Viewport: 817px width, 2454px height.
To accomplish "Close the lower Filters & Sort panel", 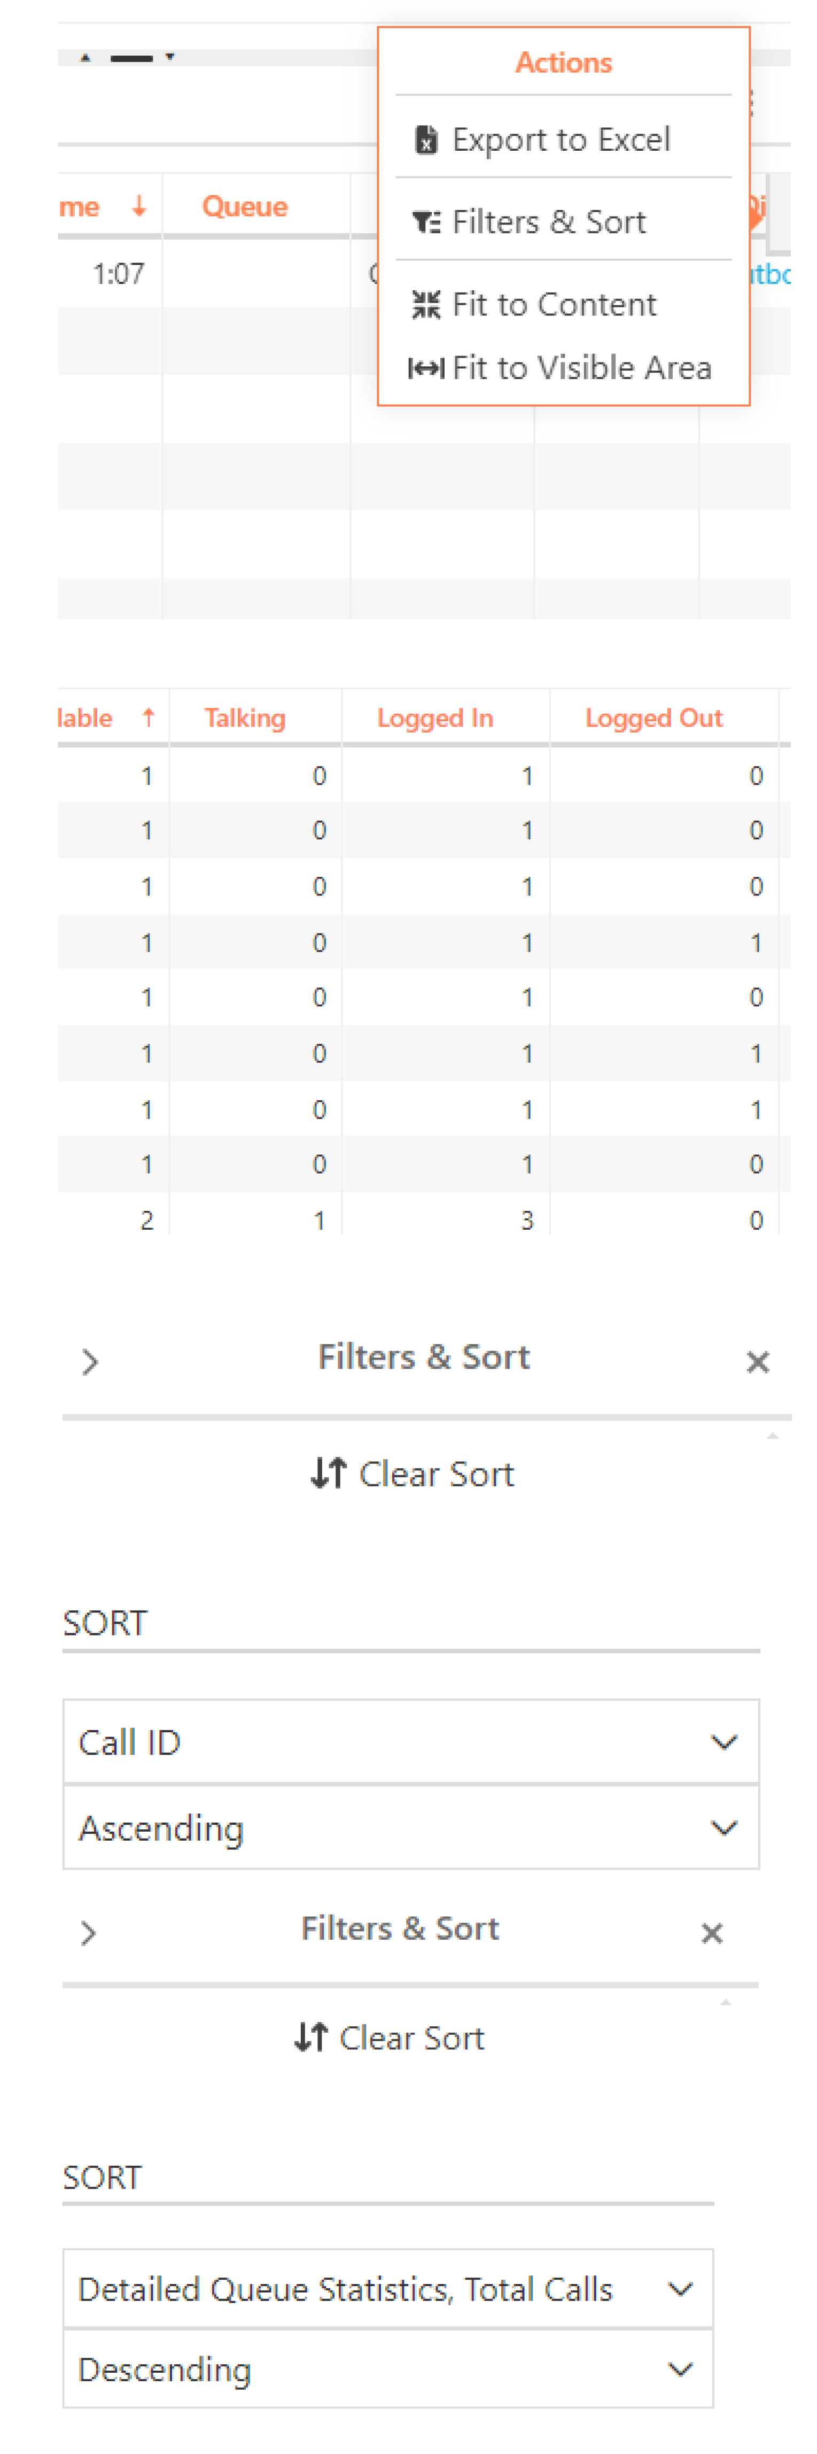I will click(x=711, y=1933).
